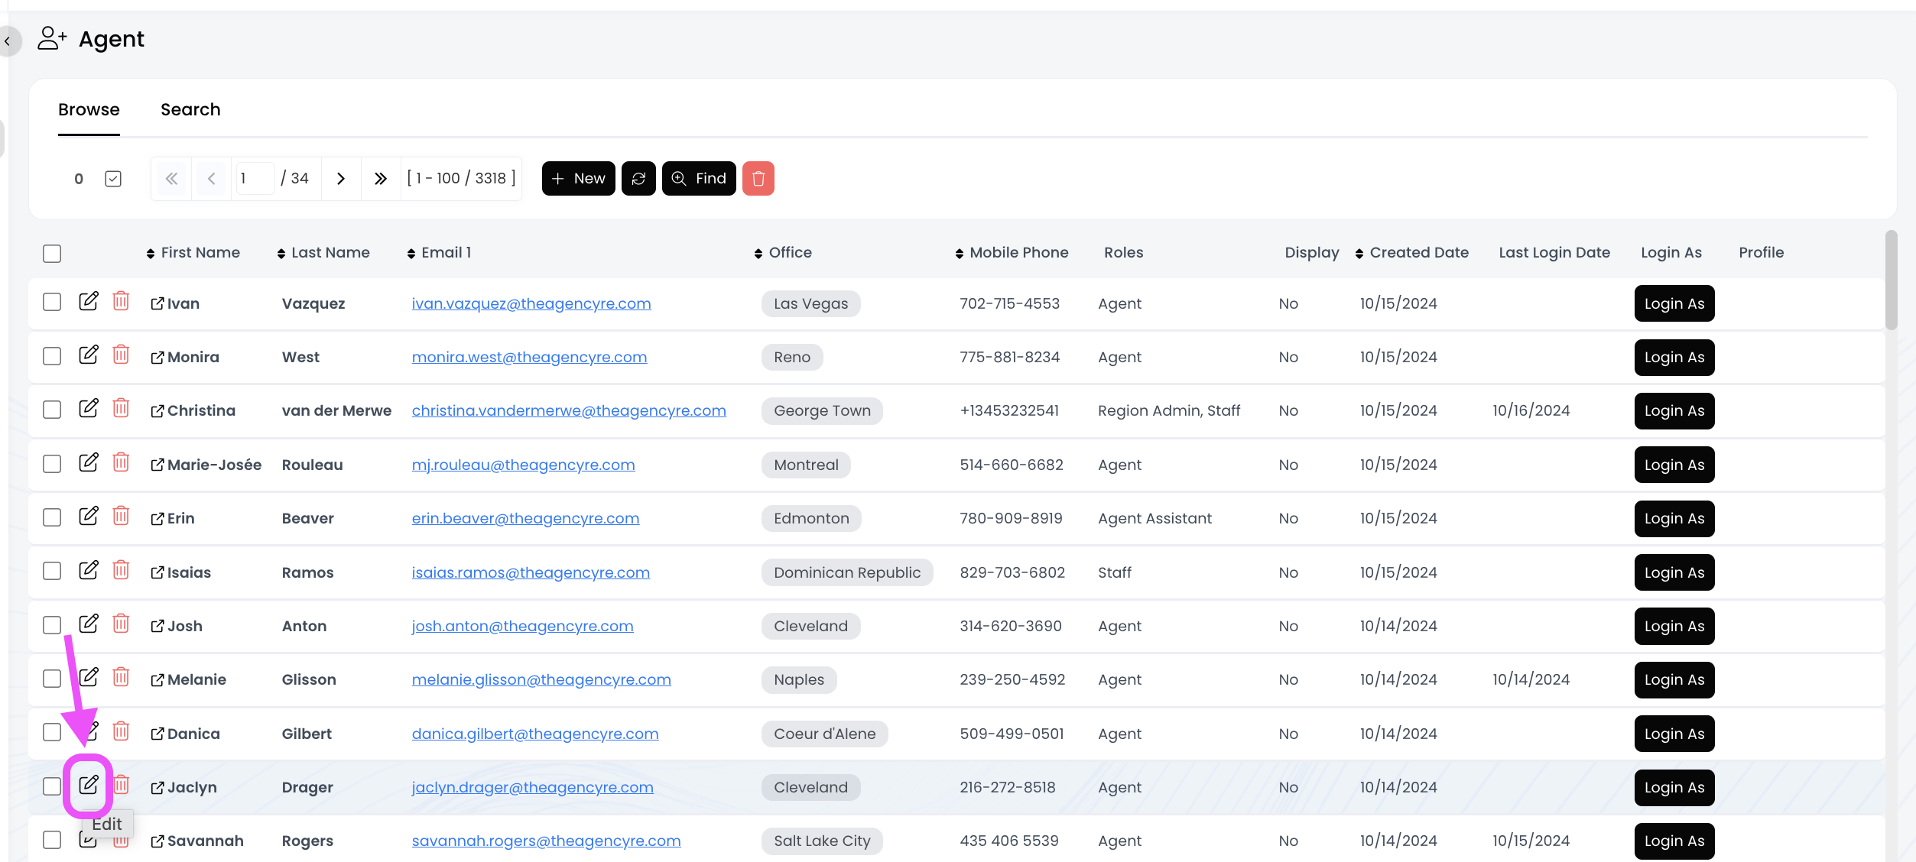Click Login As for Isaias Ramos

tap(1674, 572)
